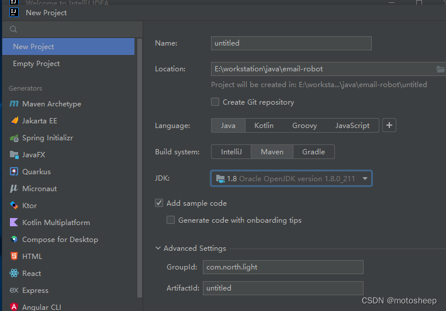The image size is (446, 311).
Task: Click the generators list scrollbar
Action: tap(140, 168)
